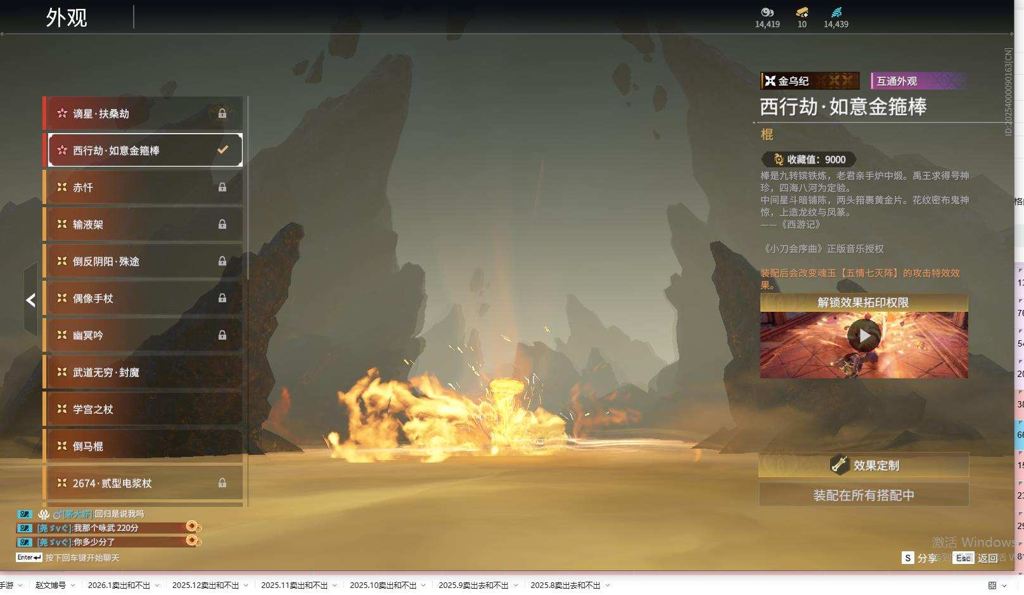Screen dimensions: 1024x595
Task: Switch to spreadsheet tab 2025.9卖出去和不出
Action: coord(473,585)
